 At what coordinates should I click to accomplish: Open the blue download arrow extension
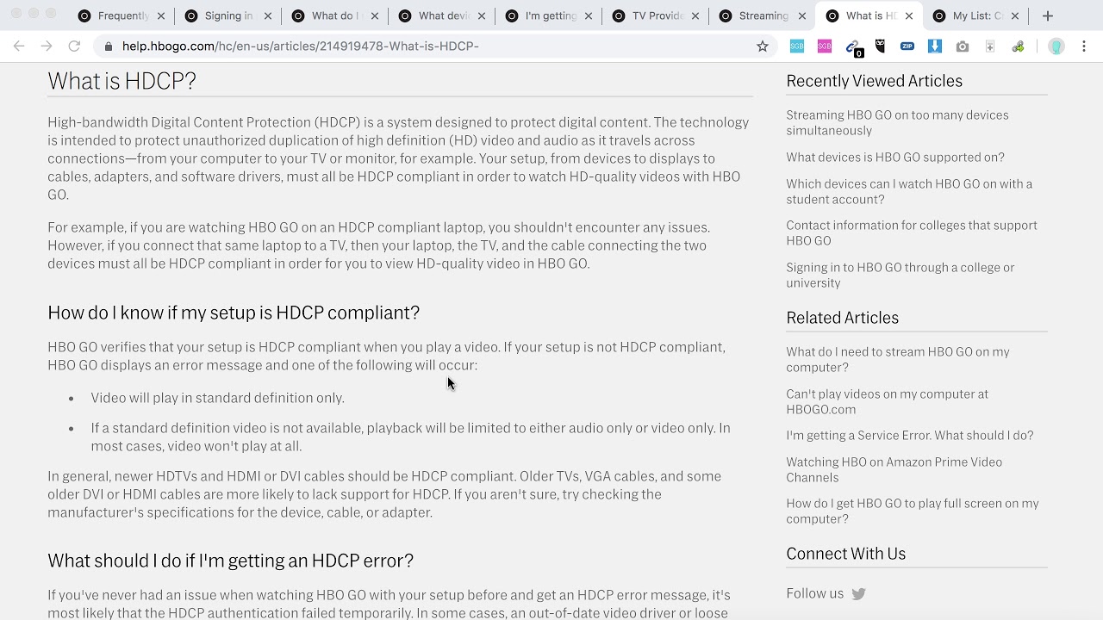coord(935,46)
